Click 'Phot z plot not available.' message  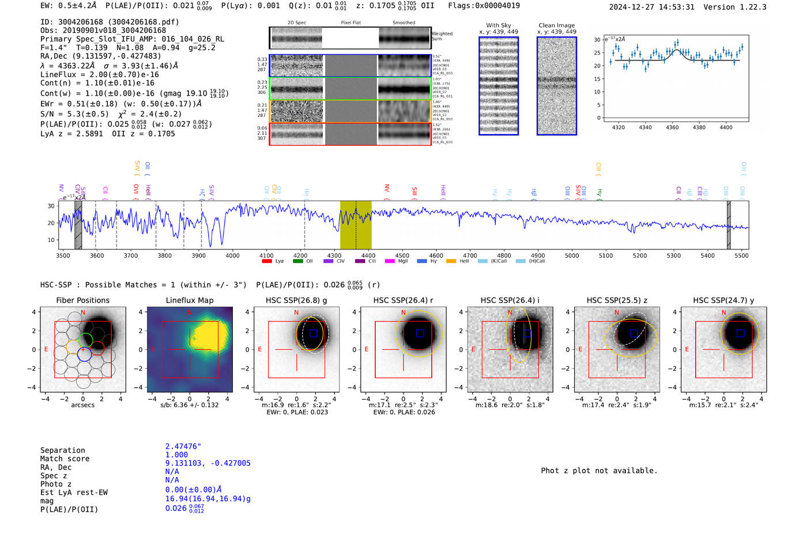pos(599,471)
